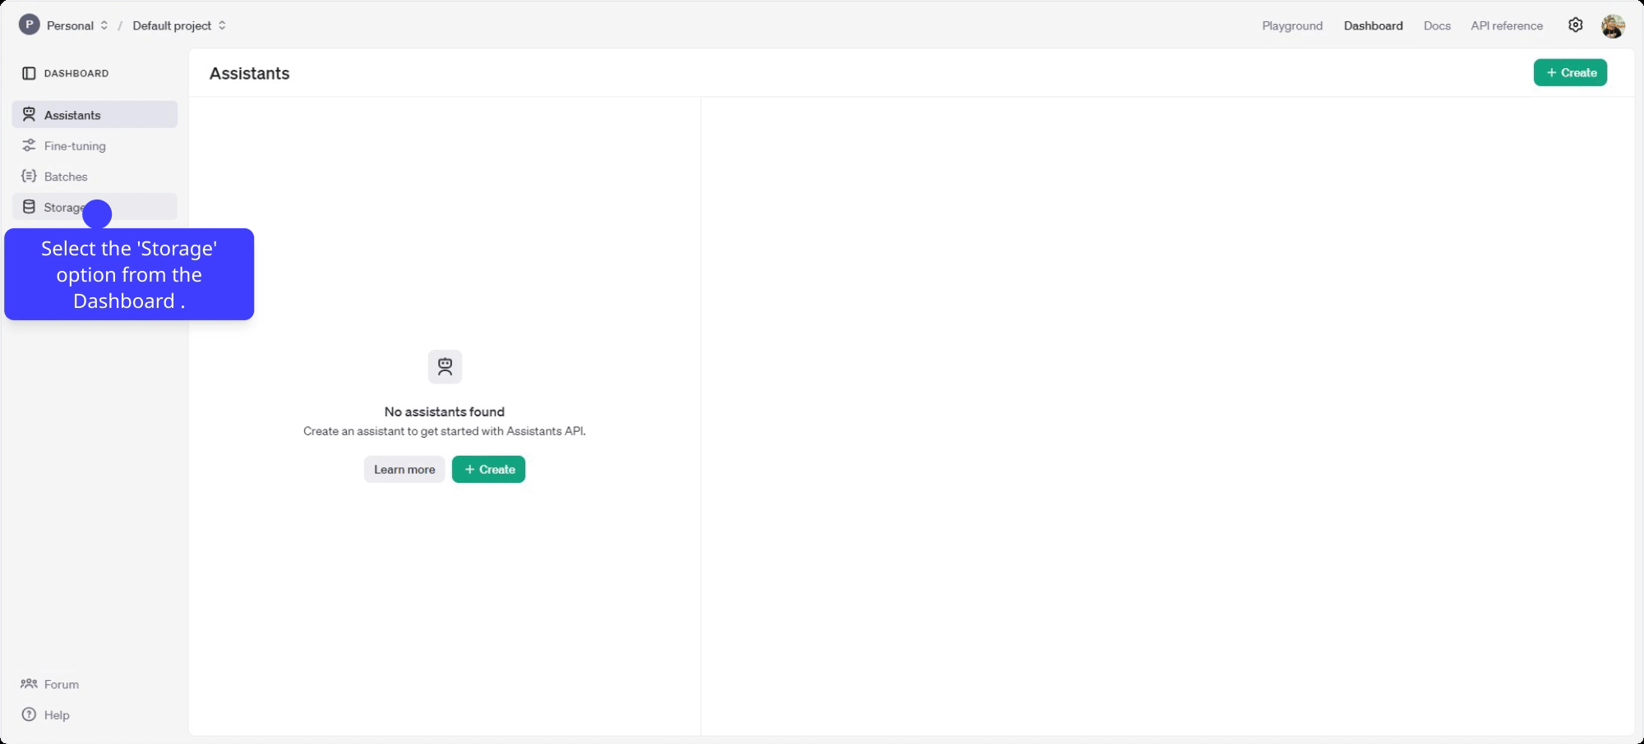Viewport: 1644px width, 744px height.
Task: Switch to the Playground tab
Action: coord(1292,25)
